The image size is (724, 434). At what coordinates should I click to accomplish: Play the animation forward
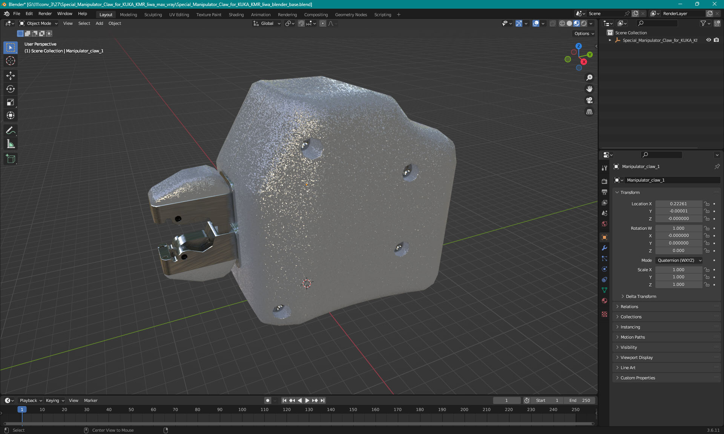[307, 400]
